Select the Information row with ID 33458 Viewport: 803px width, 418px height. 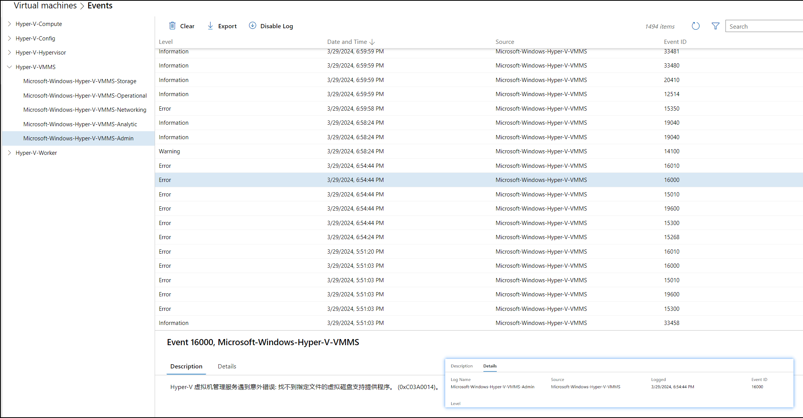(479, 323)
